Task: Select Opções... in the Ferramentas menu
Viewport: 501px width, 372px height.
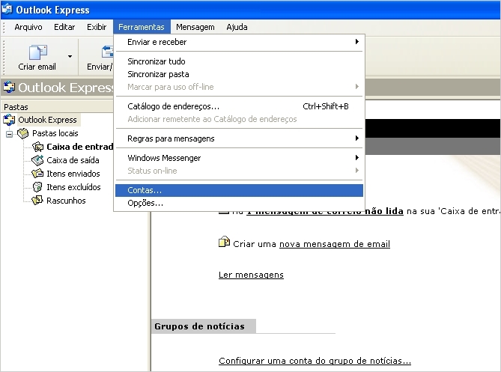Action: 145,203
